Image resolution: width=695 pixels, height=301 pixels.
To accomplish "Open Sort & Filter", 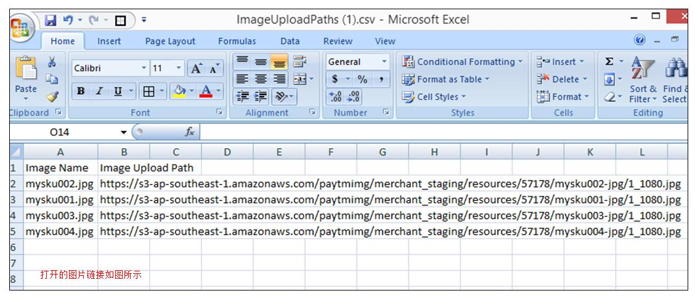I will [x=643, y=80].
